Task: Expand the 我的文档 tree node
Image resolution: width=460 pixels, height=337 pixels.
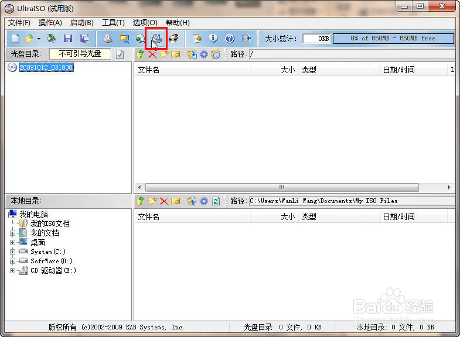Action: tap(12, 233)
